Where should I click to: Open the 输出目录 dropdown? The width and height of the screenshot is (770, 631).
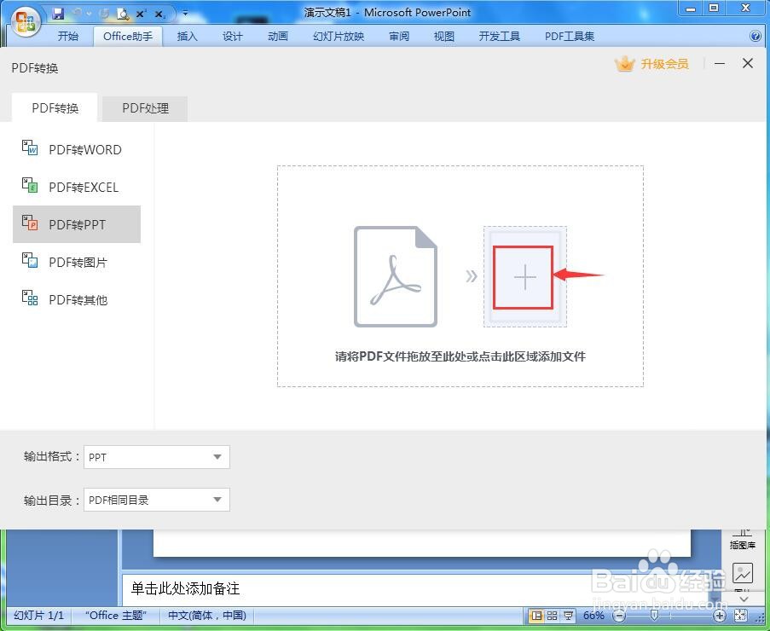click(217, 500)
